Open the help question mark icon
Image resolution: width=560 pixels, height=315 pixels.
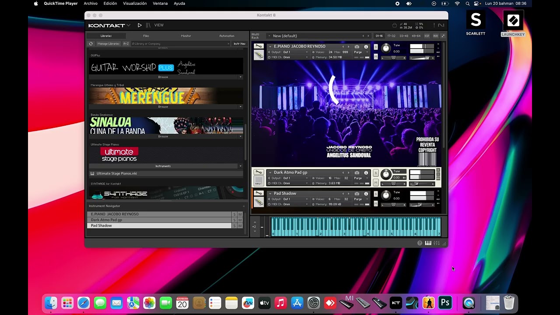[420, 243]
